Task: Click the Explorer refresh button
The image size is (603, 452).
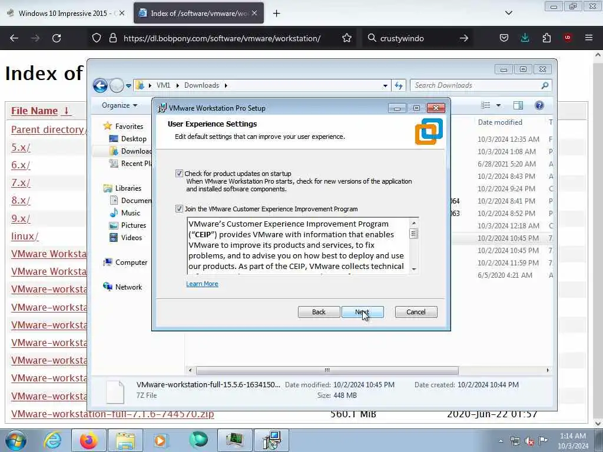Action: (x=399, y=86)
